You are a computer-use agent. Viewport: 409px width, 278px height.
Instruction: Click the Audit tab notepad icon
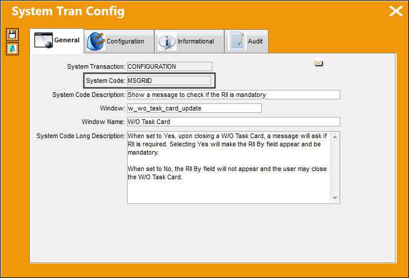[237, 41]
